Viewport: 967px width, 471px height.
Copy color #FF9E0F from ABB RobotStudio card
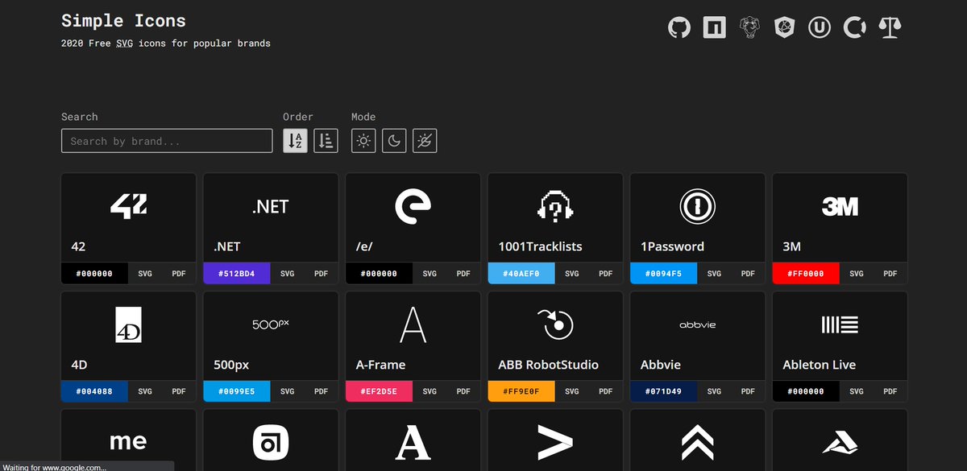[x=521, y=391]
